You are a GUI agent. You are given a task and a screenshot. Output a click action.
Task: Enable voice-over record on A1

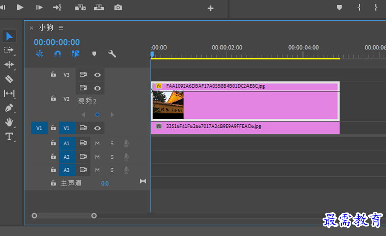tap(126, 143)
